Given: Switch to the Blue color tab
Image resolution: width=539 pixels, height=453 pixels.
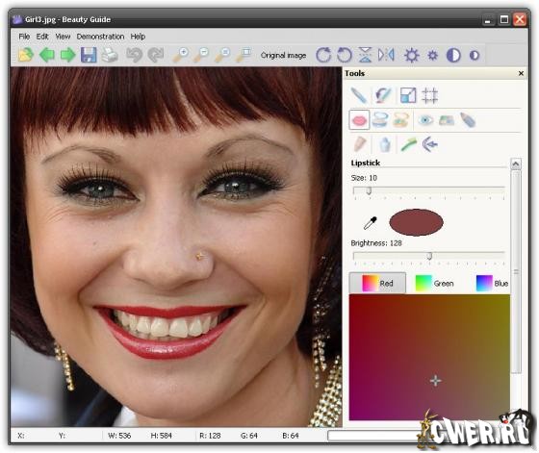Looking at the screenshot, I should tap(492, 284).
